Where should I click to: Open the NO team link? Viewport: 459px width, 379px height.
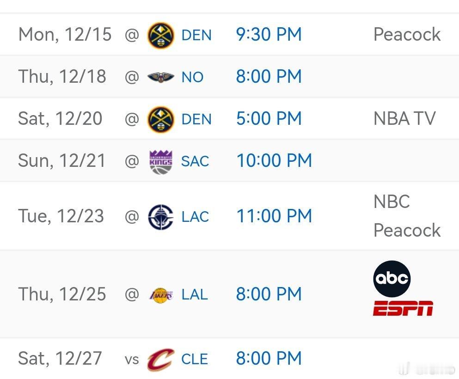point(192,77)
